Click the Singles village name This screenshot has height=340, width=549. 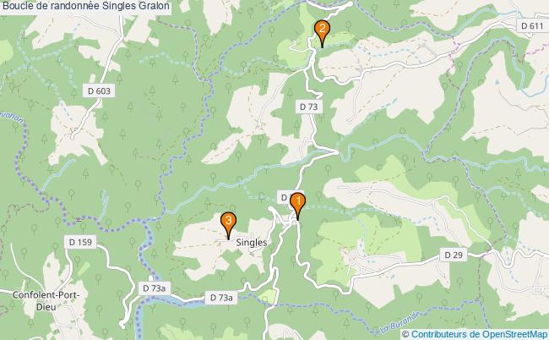tap(252, 242)
